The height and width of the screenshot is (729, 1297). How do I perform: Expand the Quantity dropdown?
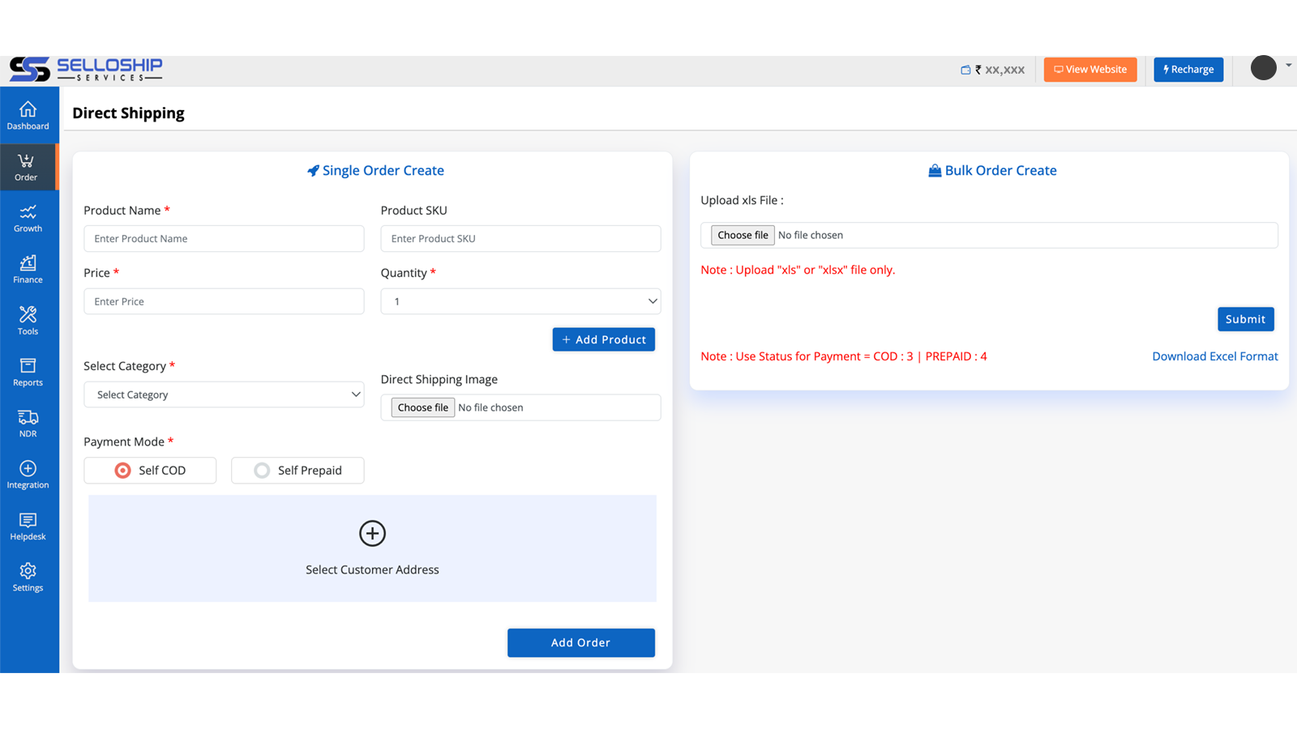click(520, 301)
